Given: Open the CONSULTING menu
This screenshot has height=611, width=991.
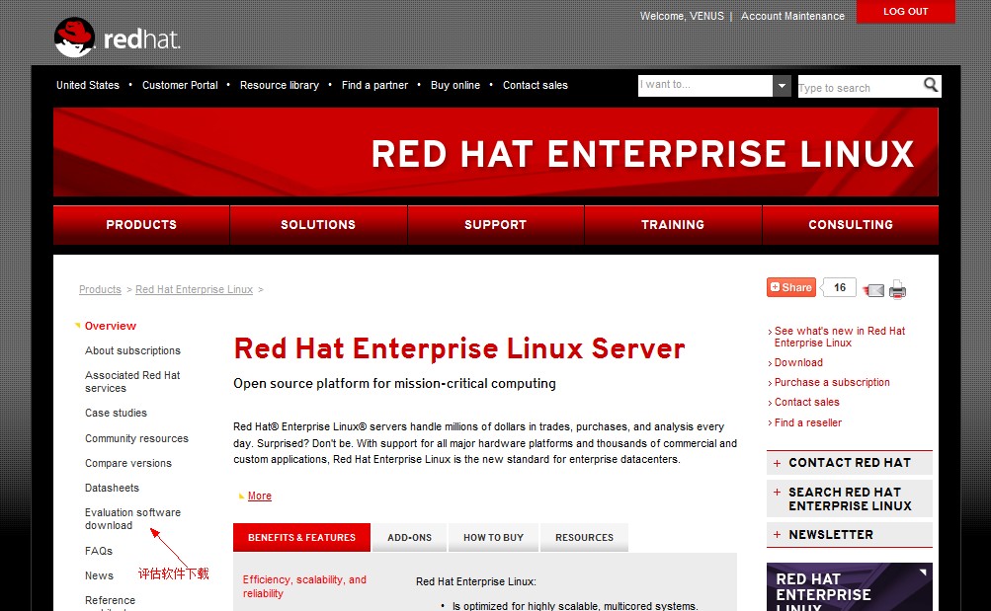Looking at the screenshot, I should (851, 225).
